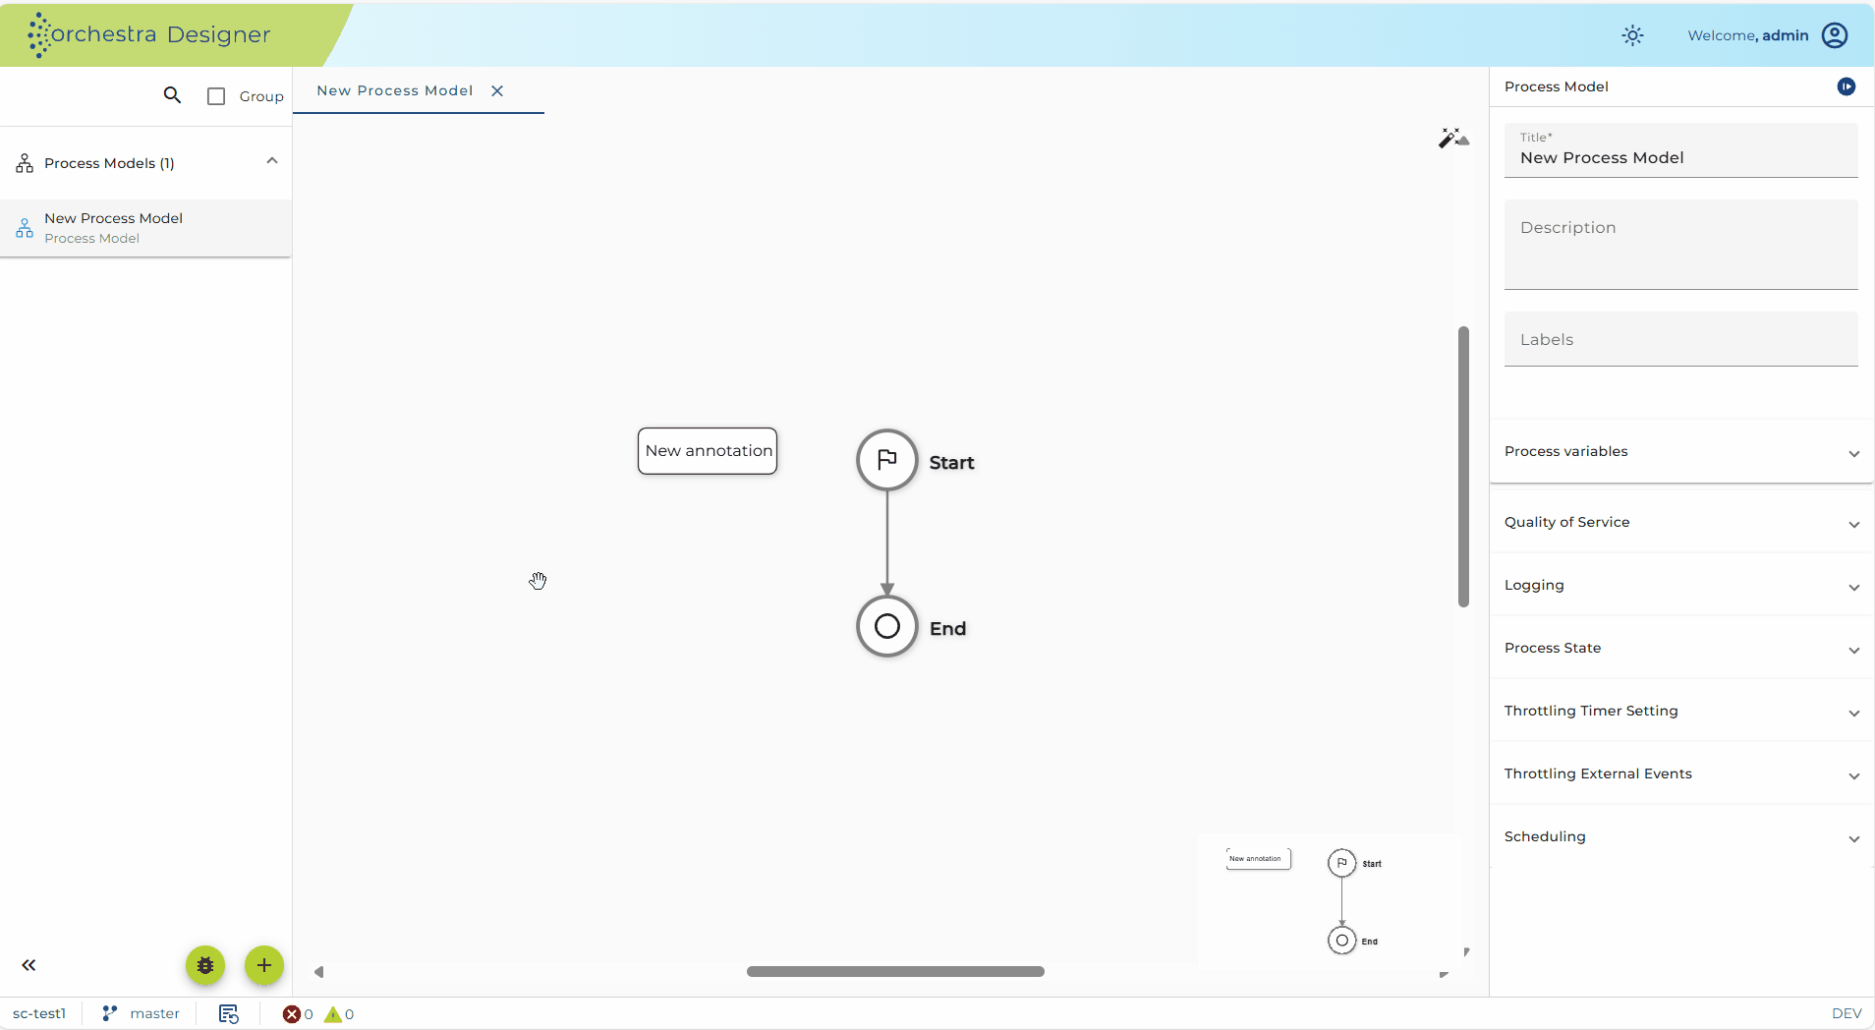Click the blue panel toggle icon beside Process Model
The width and height of the screenshot is (1875, 1030).
coord(1847,86)
